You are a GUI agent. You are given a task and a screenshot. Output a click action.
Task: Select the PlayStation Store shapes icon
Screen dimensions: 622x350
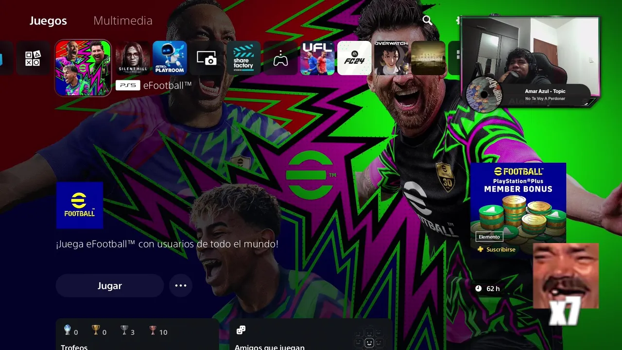coord(33,58)
